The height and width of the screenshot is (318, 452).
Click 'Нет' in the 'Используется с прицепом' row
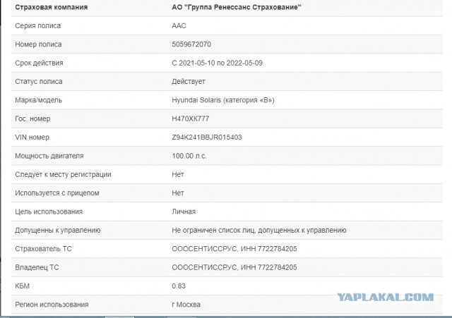coord(178,193)
